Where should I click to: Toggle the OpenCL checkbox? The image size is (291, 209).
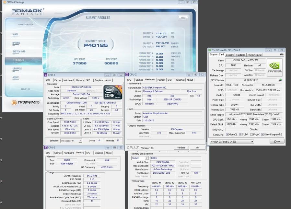[227, 134]
